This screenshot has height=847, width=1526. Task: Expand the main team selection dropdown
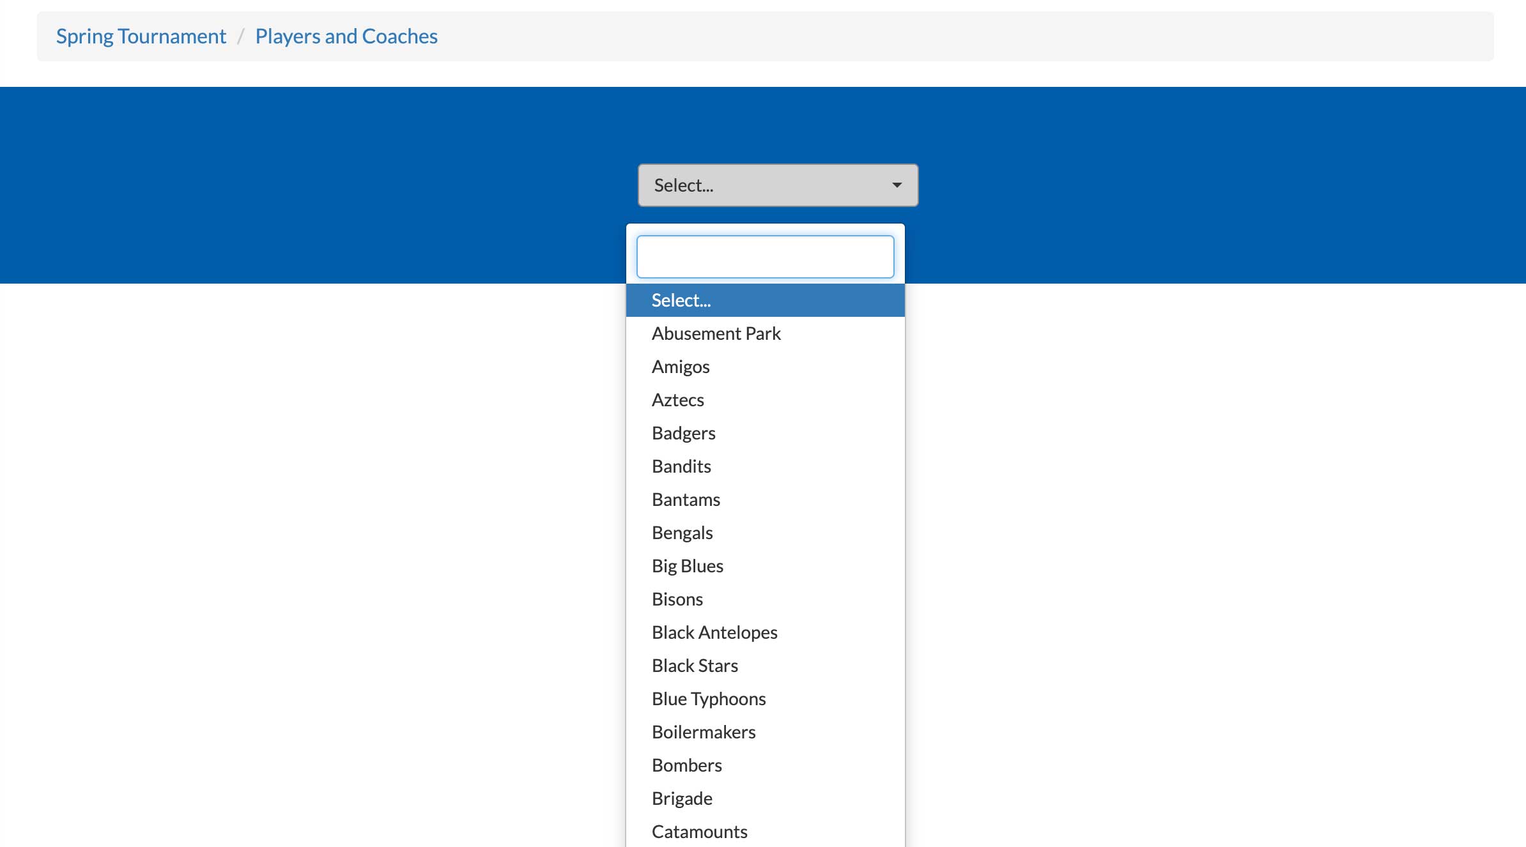[x=778, y=185]
